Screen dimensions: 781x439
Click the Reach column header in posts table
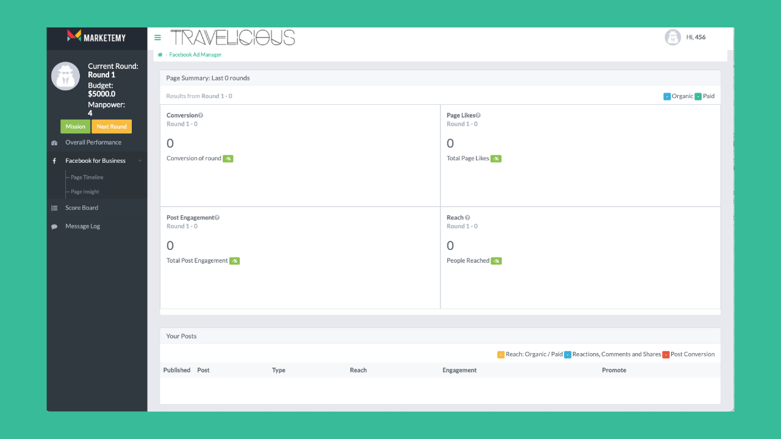[358, 370]
